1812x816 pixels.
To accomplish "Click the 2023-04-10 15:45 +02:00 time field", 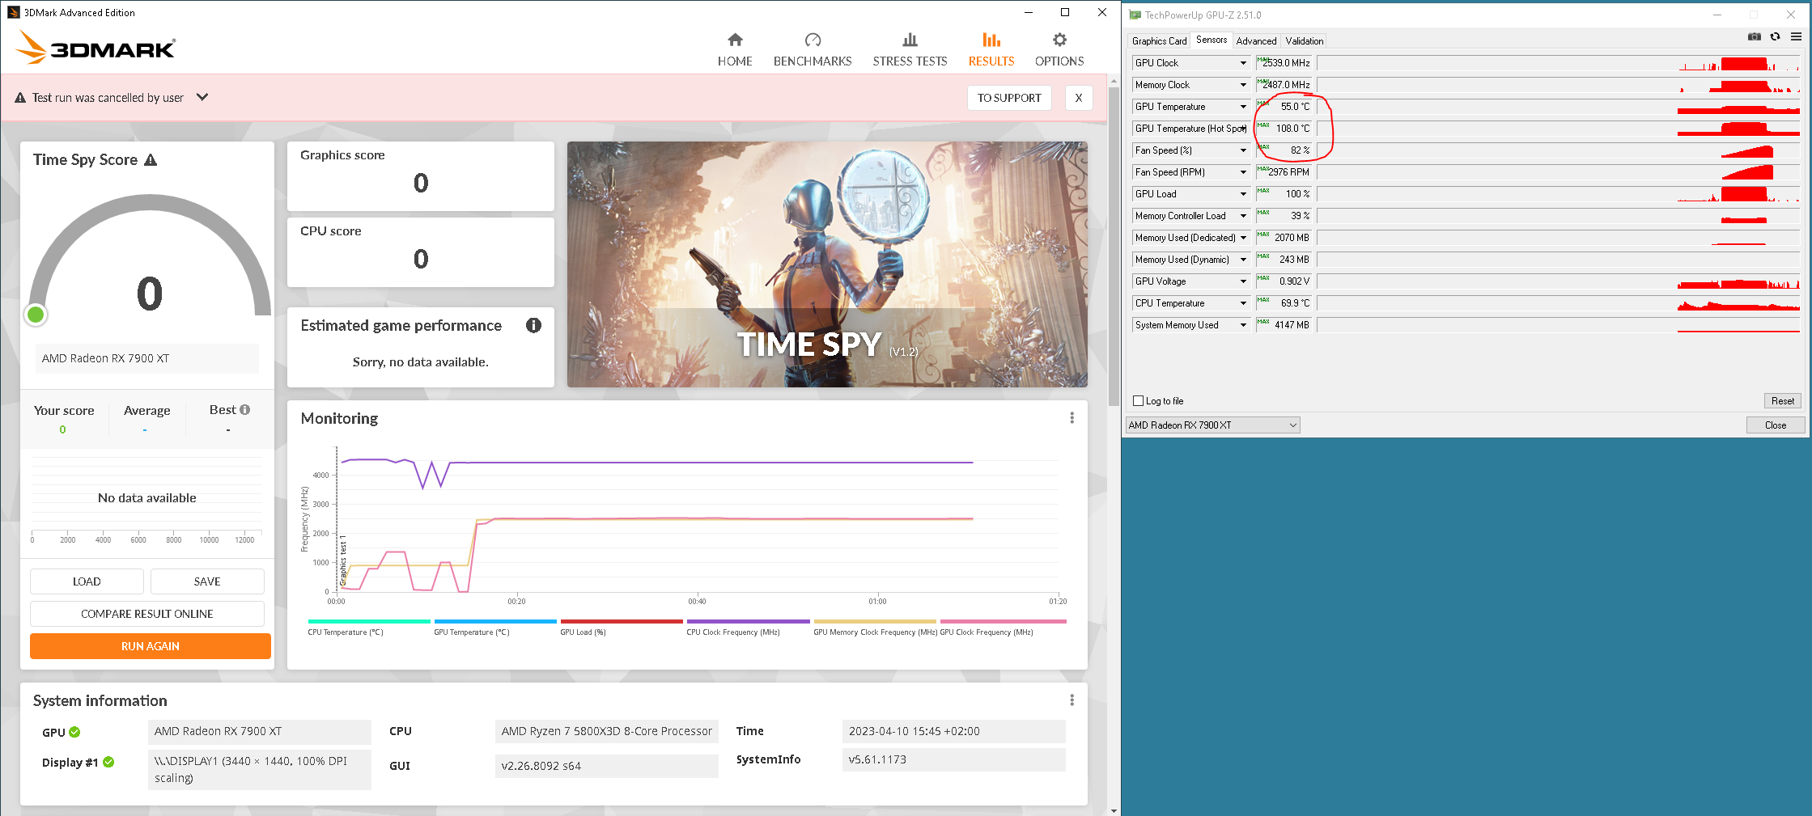I will coord(954,731).
